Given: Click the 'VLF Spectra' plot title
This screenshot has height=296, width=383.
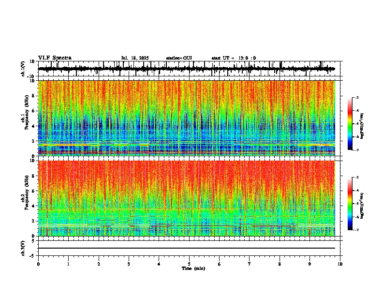Looking at the screenshot, I should click(55, 58).
